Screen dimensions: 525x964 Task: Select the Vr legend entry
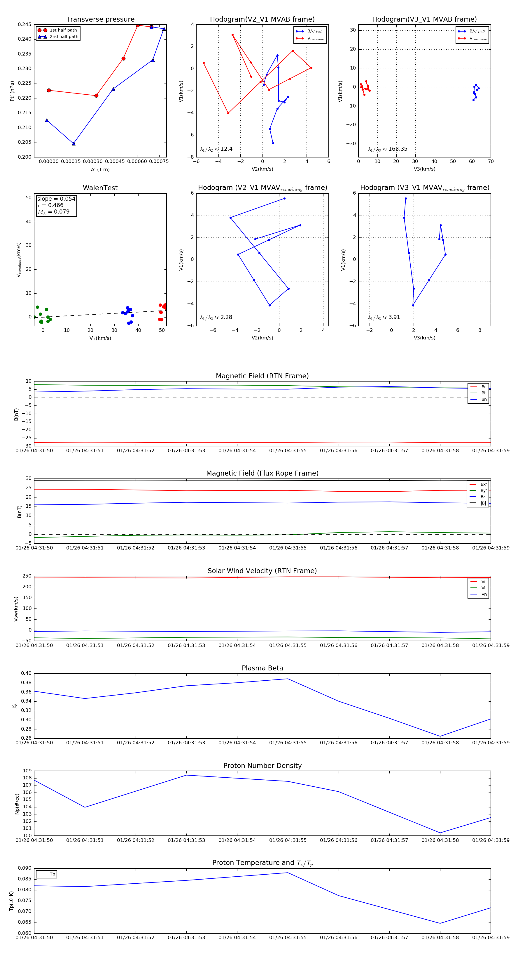pos(478,582)
